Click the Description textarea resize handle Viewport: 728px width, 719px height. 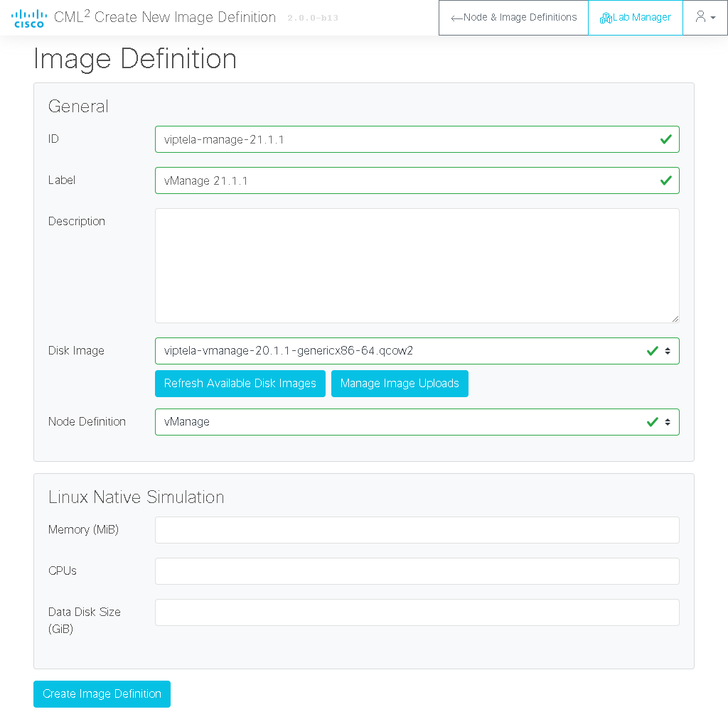coord(675,319)
